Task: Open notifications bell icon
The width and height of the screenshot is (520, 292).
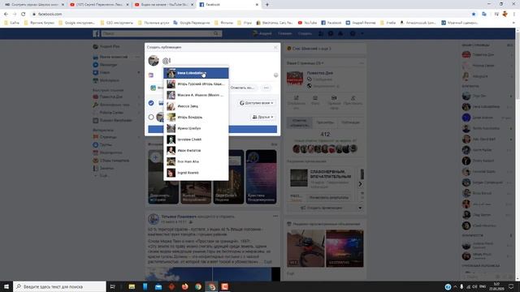Action: tap(340, 33)
